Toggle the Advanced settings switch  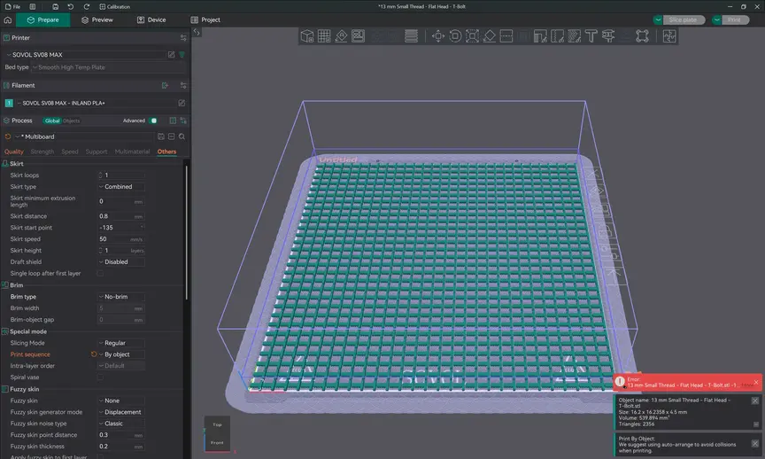(x=153, y=121)
